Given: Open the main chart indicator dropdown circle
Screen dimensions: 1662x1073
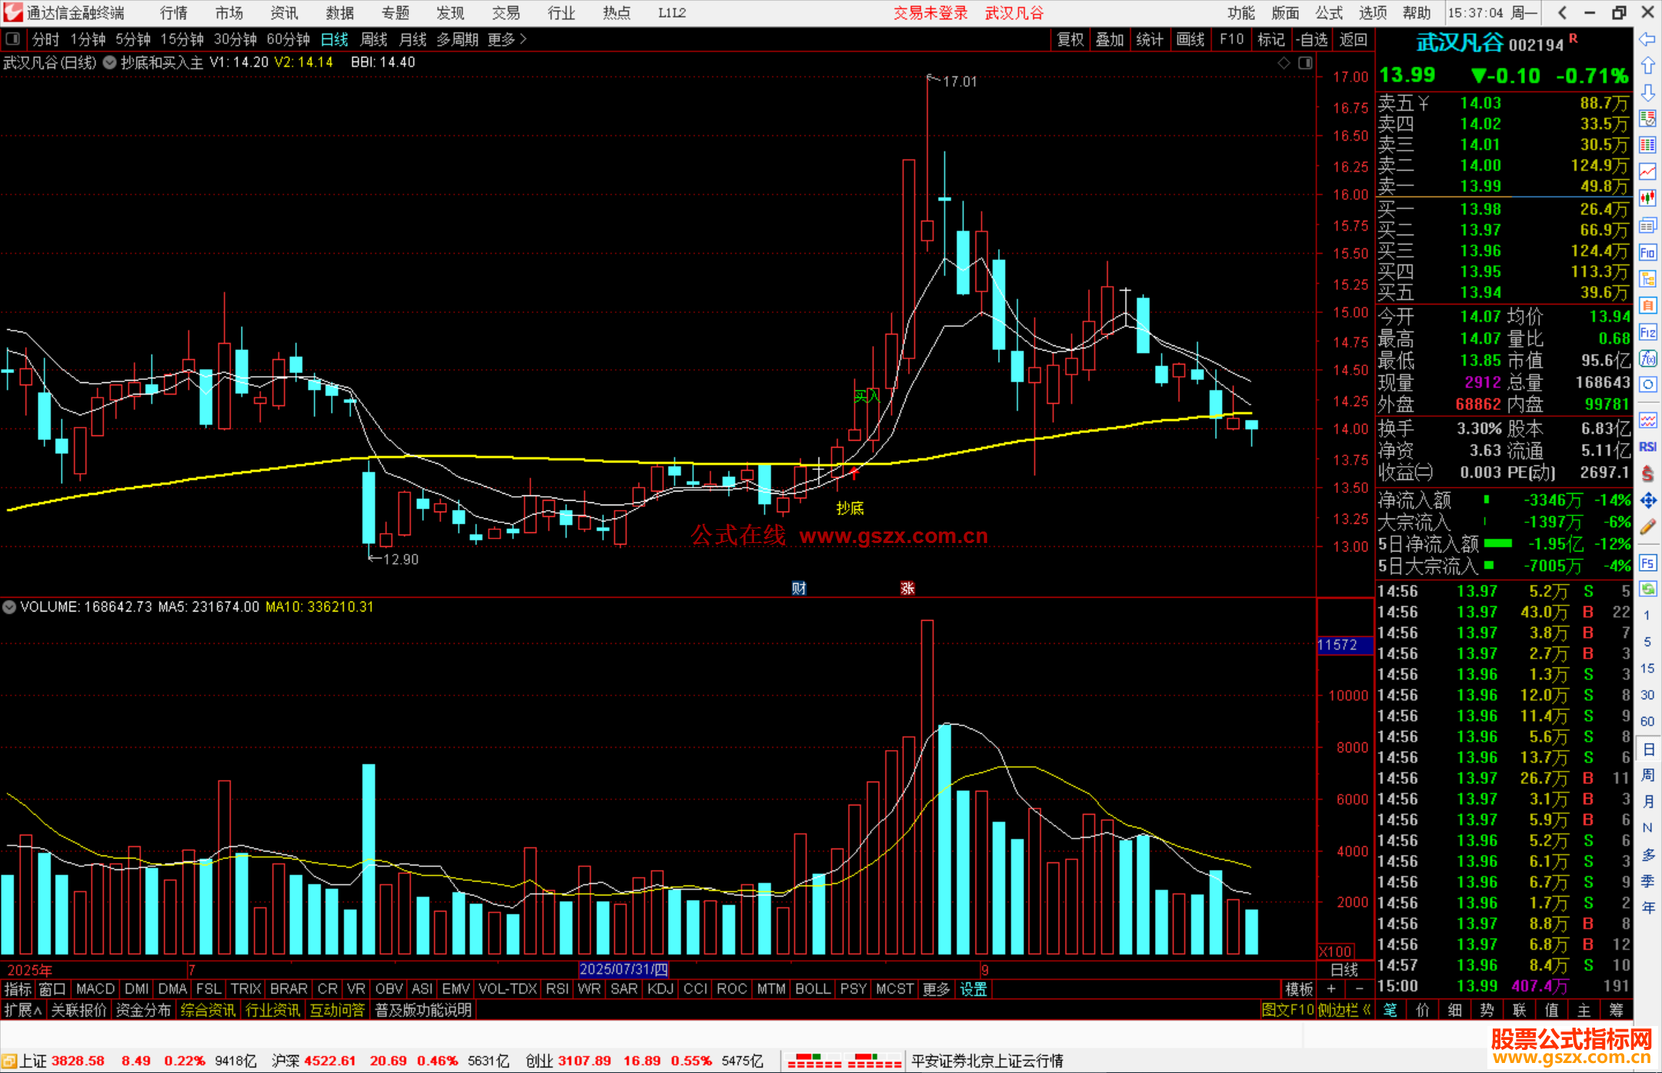Looking at the screenshot, I should [x=110, y=62].
